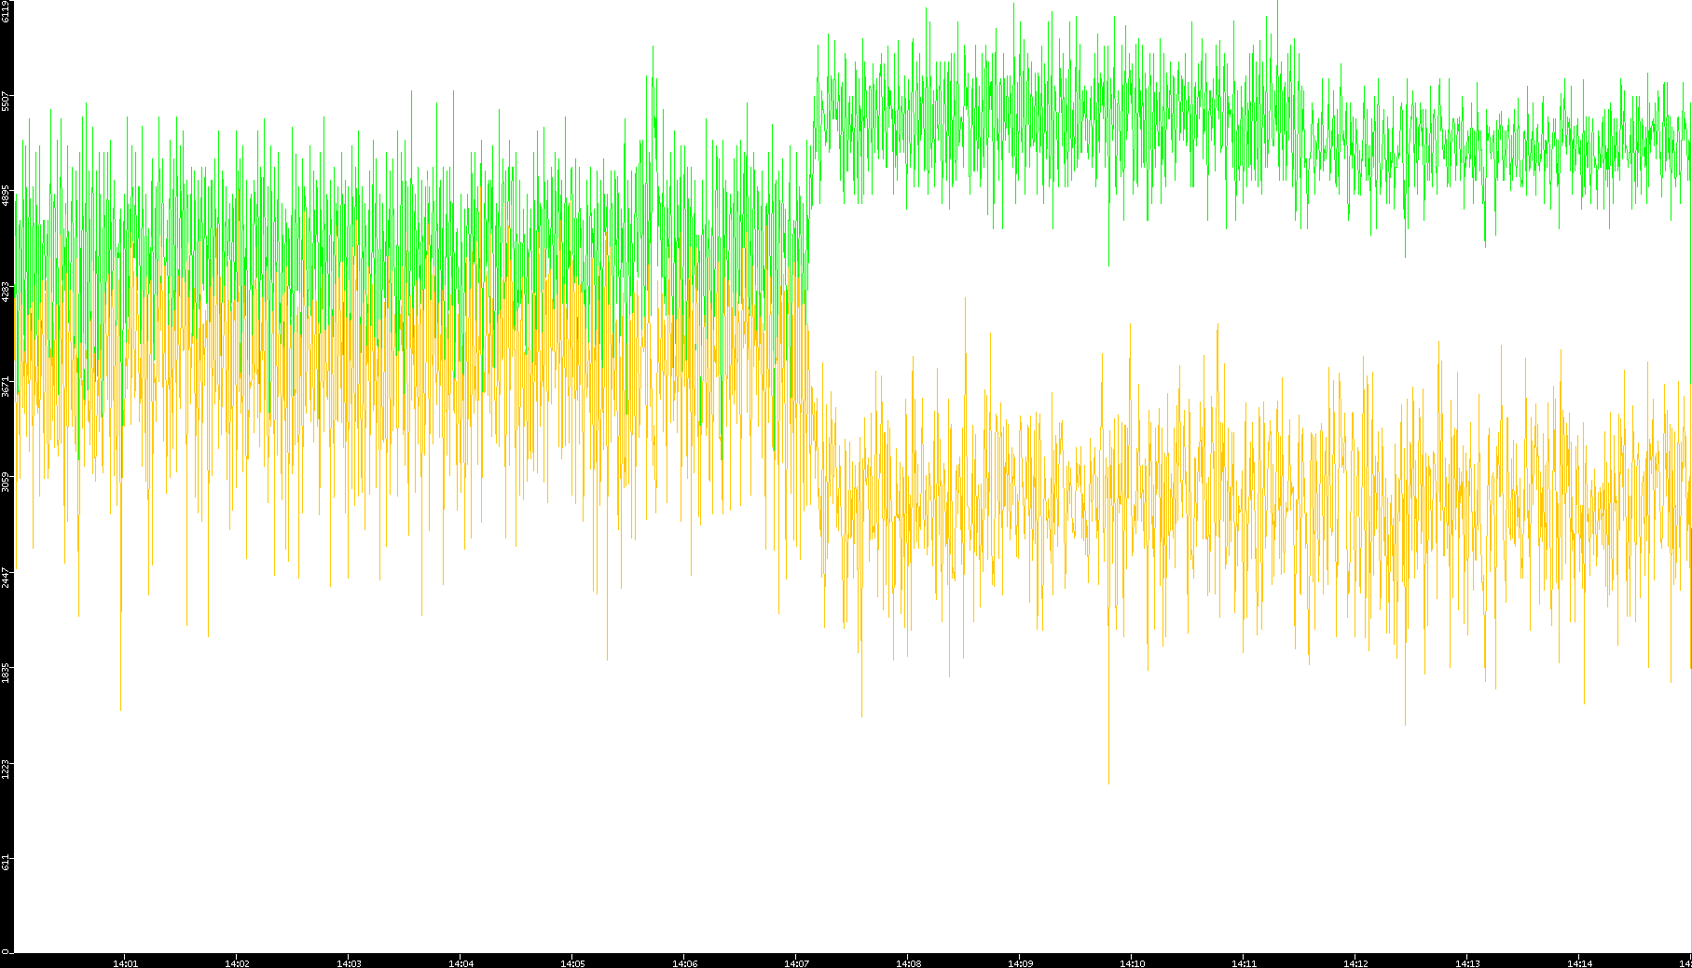Click the 3671 value on the vertical axis
The image size is (1692, 968).
click(6, 386)
